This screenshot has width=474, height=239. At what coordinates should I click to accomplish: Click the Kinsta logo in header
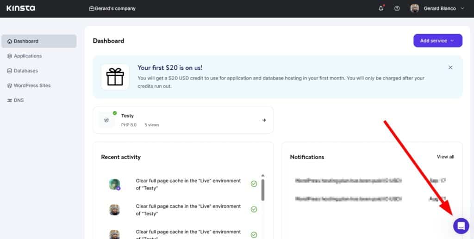click(20, 8)
